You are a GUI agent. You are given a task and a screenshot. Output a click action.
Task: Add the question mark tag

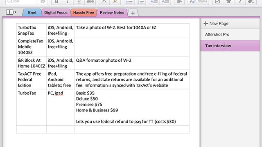tap(240, 2)
